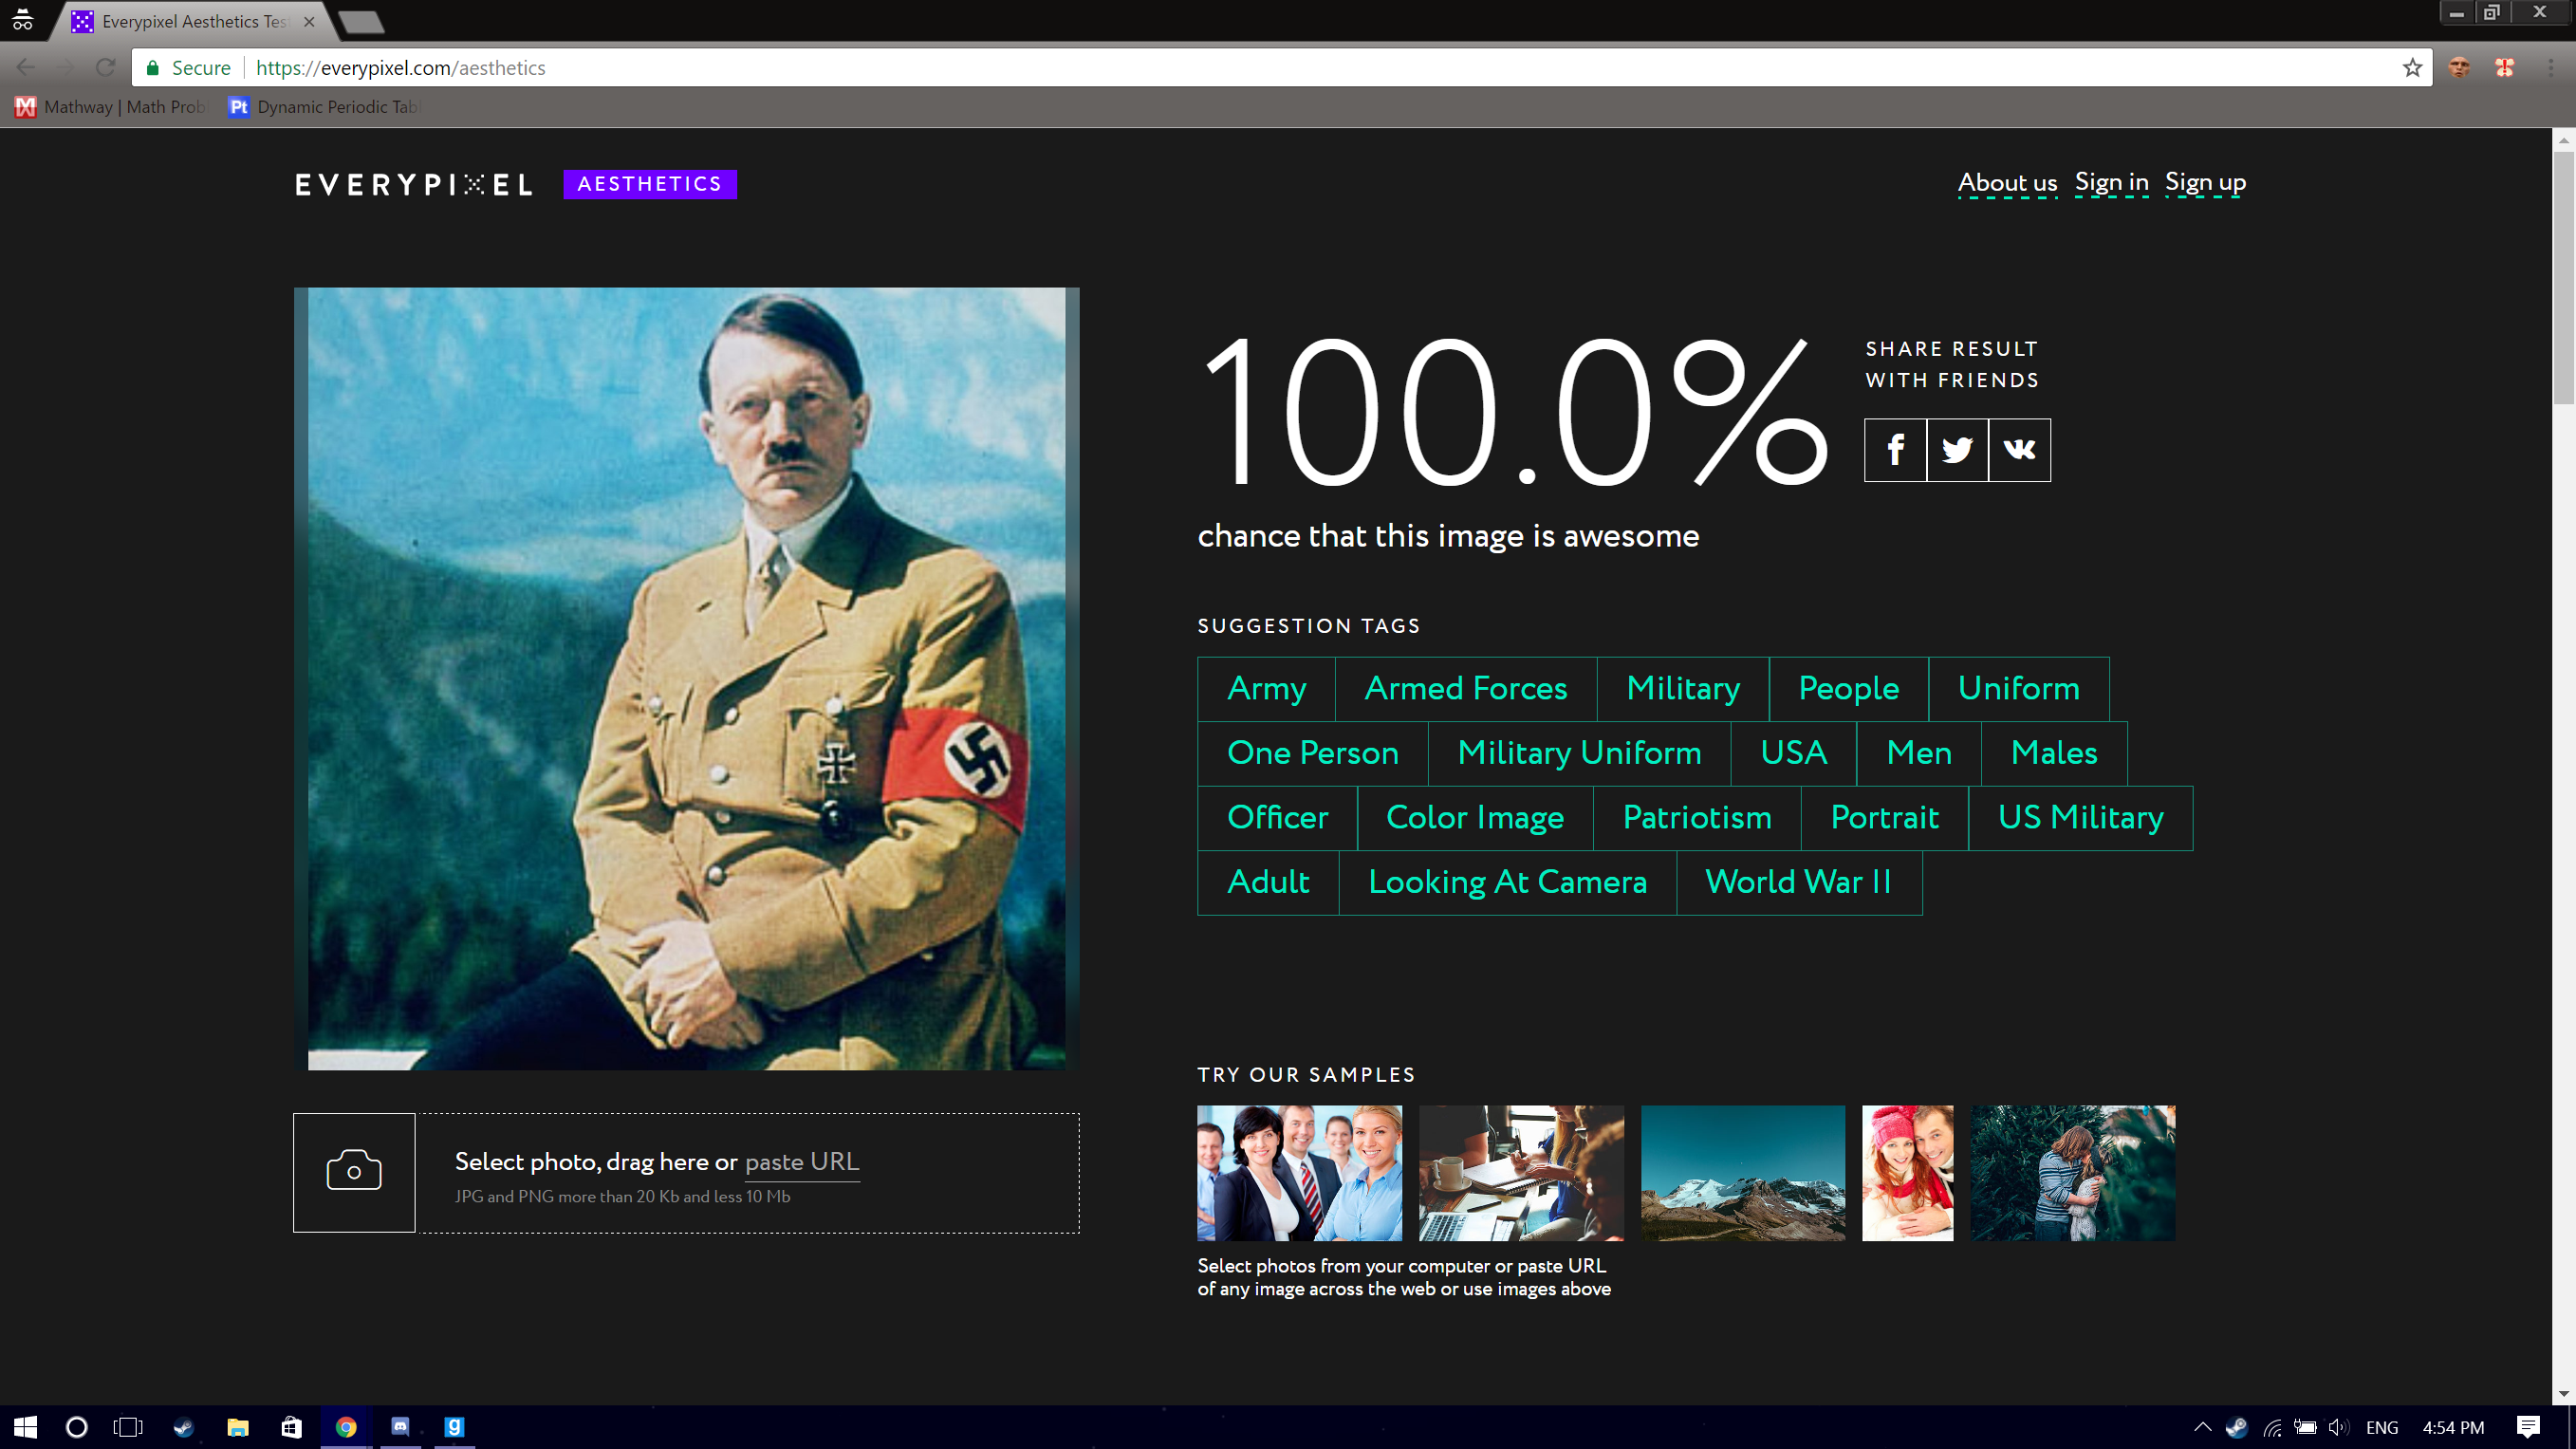Click the camera upload photo icon
Screen dimensions: 2576x1449
click(x=354, y=1172)
